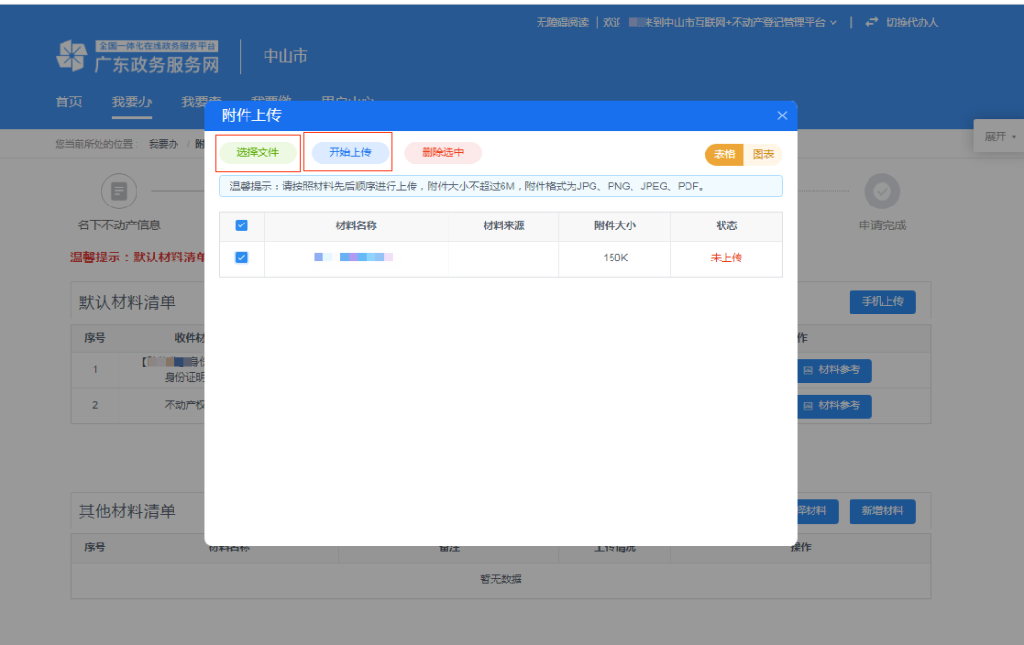This screenshot has width=1024, height=645.
Task: Uncheck the select-all checkbox in table header
Action: pyautogui.click(x=241, y=225)
